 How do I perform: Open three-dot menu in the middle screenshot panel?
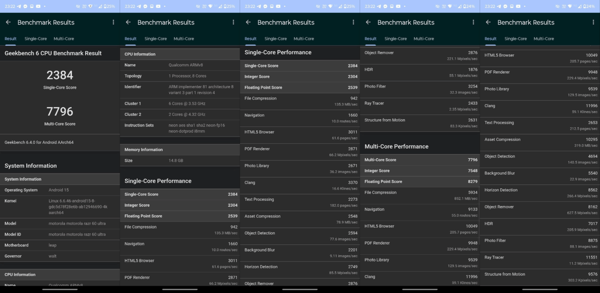coord(353,22)
